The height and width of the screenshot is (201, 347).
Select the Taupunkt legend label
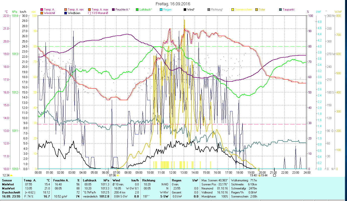coord(288,10)
